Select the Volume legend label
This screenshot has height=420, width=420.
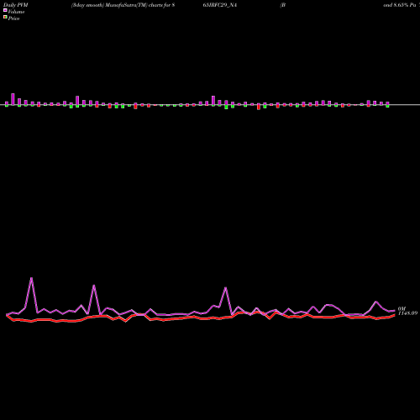click(x=16, y=12)
